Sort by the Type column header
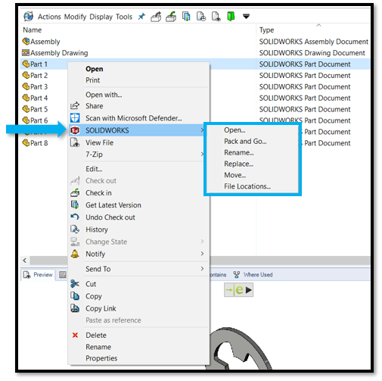This screenshot has width=382, height=381. coord(266,30)
